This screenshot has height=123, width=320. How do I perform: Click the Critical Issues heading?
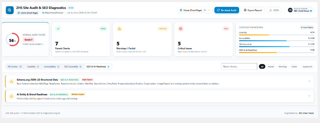tap(185, 49)
